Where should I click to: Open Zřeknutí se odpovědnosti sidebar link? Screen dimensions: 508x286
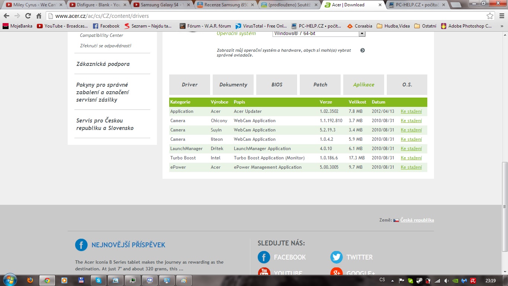106,46
